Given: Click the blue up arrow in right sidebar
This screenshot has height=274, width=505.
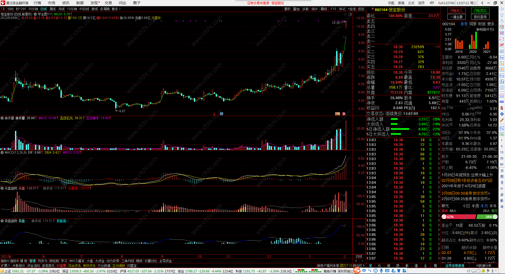Looking at the screenshot, I should point(502,15).
